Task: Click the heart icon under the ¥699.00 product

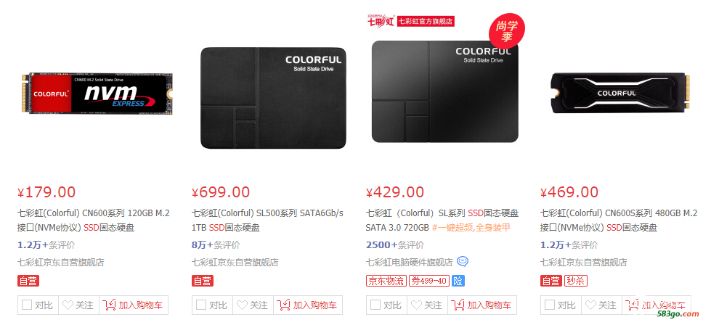Action: pyautogui.click(x=242, y=305)
